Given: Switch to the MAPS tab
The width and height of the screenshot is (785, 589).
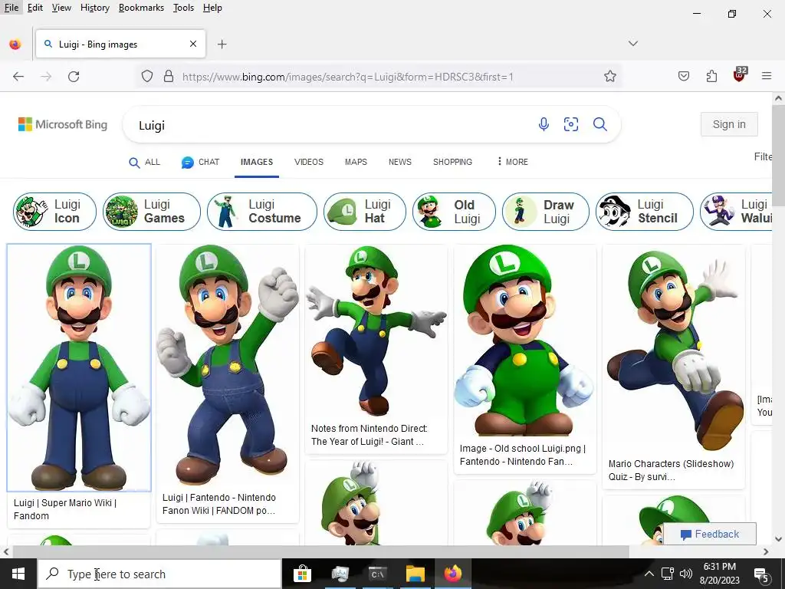Looking at the screenshot, I should (x=356, y=162).
